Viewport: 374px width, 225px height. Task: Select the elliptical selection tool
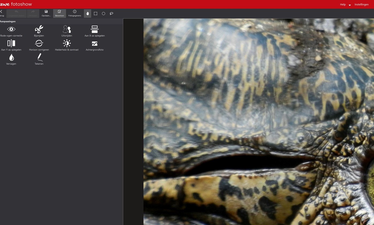(x=104, y=14)
